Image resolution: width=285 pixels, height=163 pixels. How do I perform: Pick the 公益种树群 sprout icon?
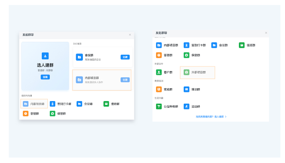(x=159, y=106)
